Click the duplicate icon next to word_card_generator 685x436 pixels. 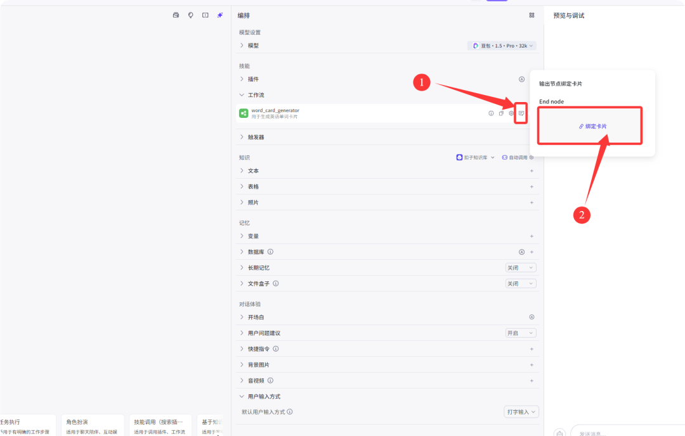point(501,113)
